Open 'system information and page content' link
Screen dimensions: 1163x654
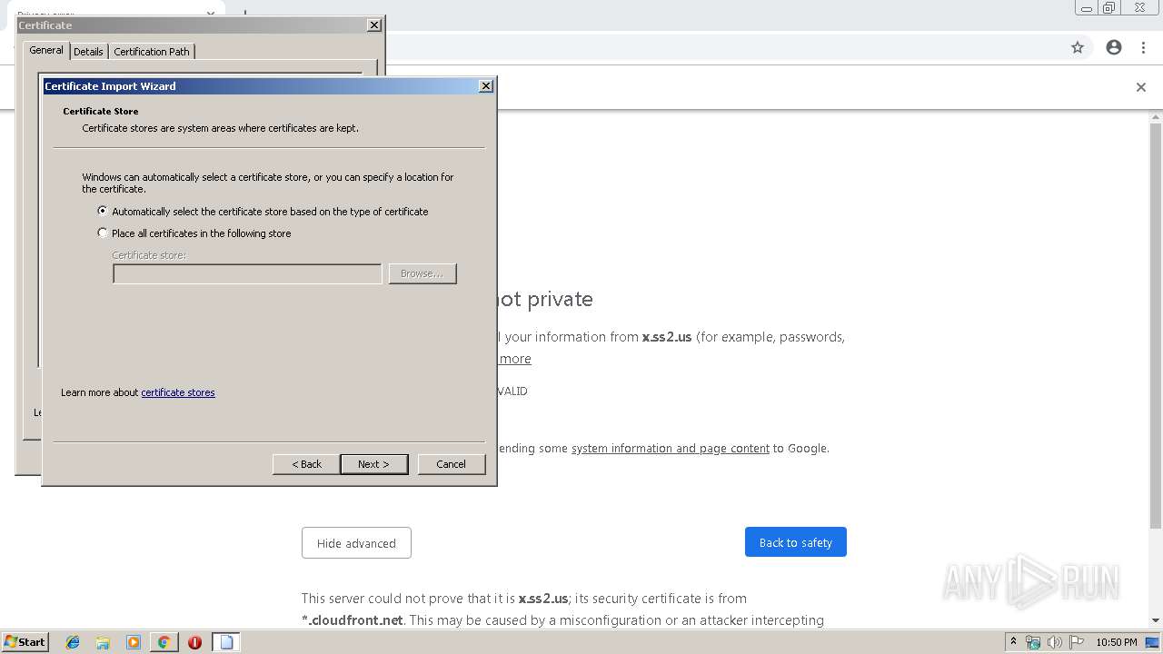671,448
